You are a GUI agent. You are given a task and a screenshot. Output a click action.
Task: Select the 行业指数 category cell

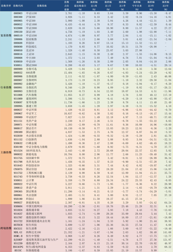pos(6,87)
